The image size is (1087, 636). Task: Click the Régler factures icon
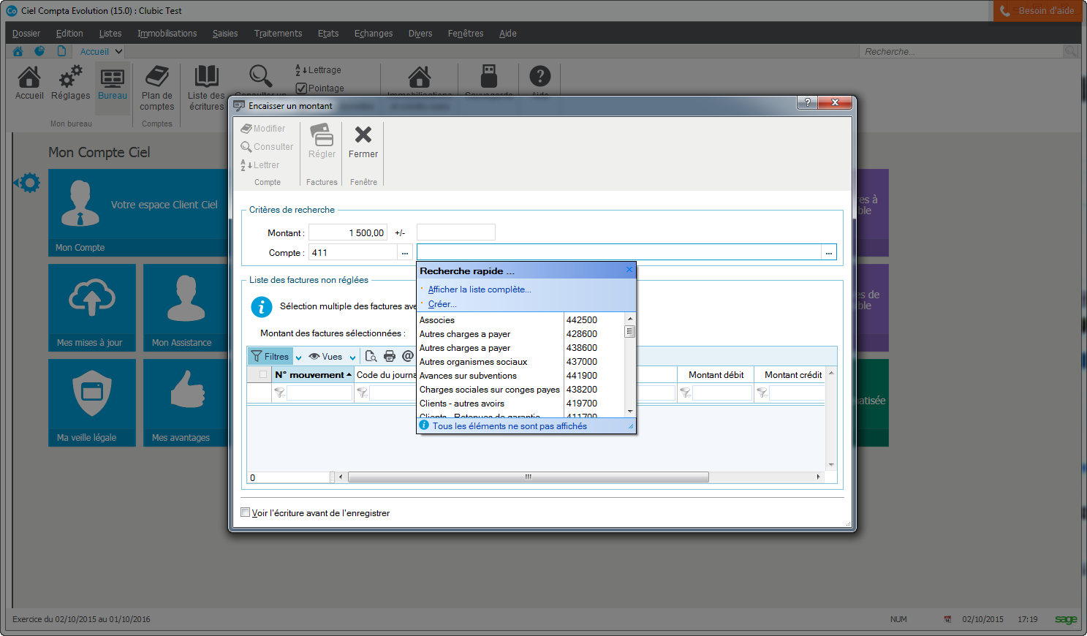321,139
